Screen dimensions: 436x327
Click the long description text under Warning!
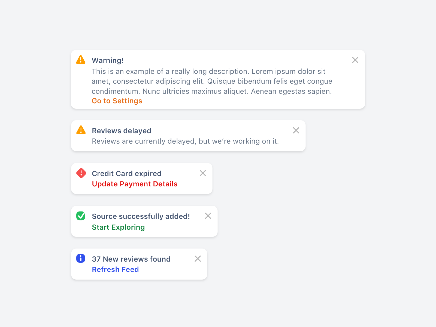click(x=212, y=81)
